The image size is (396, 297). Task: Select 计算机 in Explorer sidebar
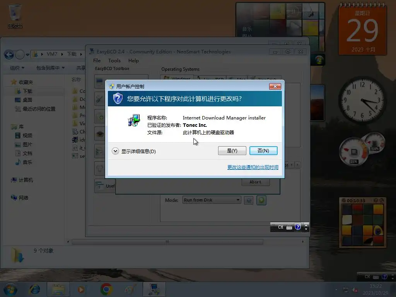[x=22, y=180]
